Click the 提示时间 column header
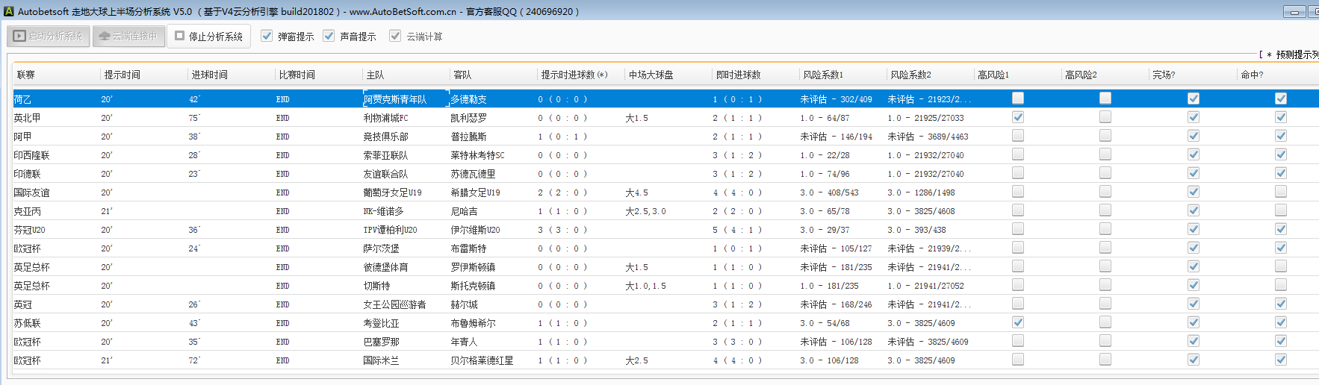The image size is (1319, 385). pos(122,75)
